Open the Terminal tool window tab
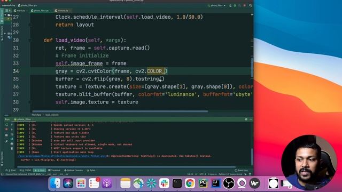The image size is (342, 192). (x=54, y=170)
